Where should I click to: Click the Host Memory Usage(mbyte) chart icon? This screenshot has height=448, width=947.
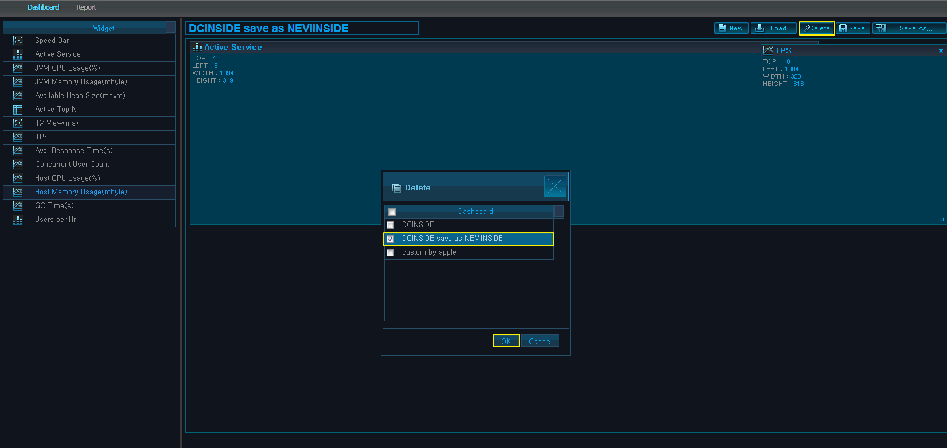pos(18,192)
